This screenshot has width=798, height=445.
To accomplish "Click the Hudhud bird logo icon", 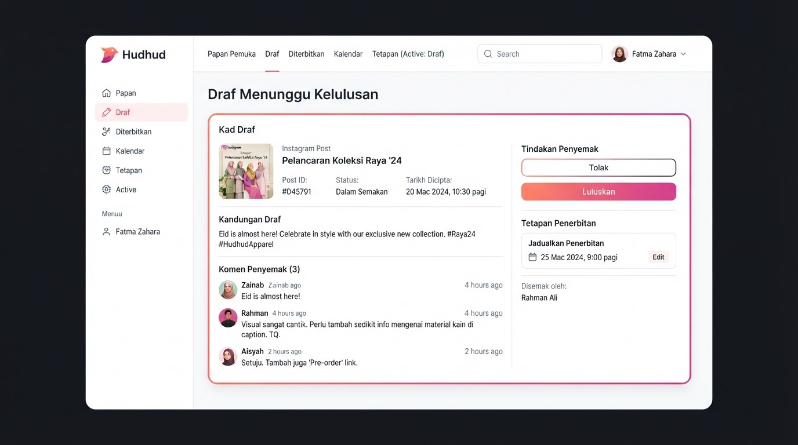I will [x=109, y=54].
